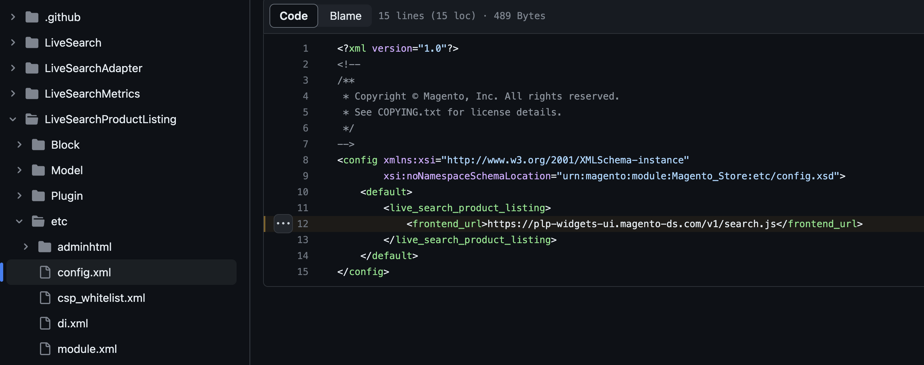Open the Plugin folder
This screenshot has height=365, width=924.
67,196
